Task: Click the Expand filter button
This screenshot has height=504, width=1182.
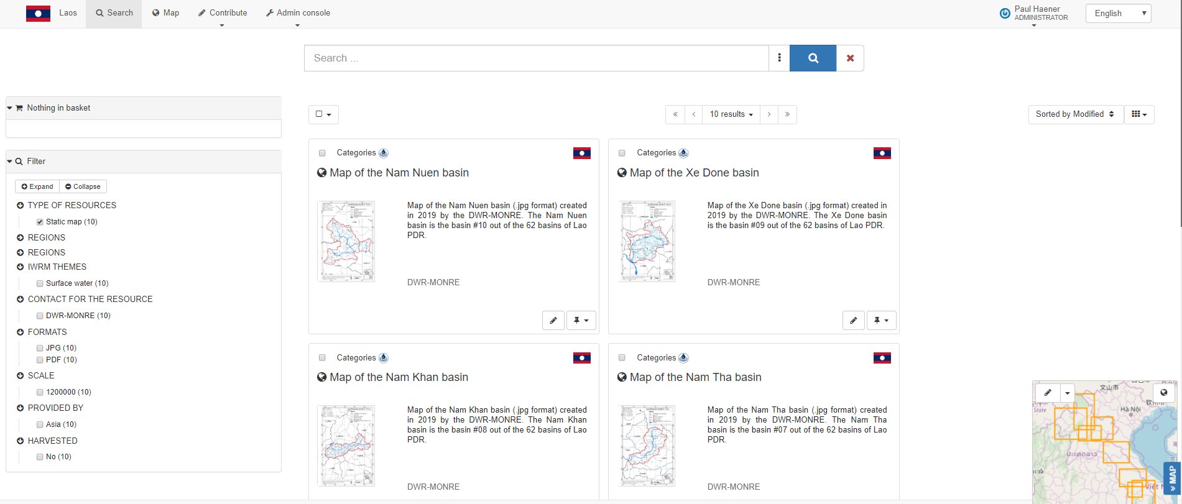Action: (x=37, y=186)
